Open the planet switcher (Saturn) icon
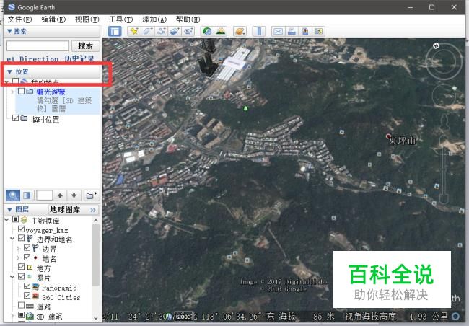 pyautogui.click(x=240, y=31)
